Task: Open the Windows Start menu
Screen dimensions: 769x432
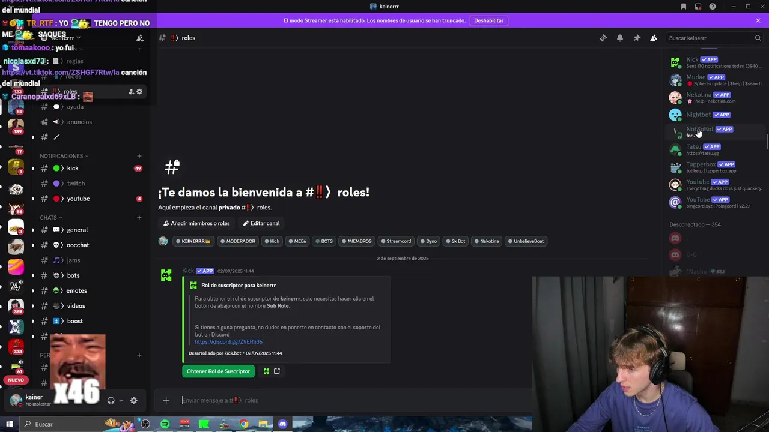Action: tap(10, 424)
